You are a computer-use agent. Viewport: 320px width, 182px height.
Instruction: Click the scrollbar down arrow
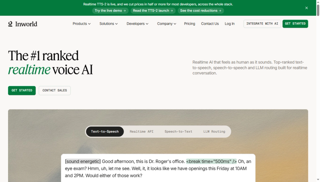pos(318,180)
